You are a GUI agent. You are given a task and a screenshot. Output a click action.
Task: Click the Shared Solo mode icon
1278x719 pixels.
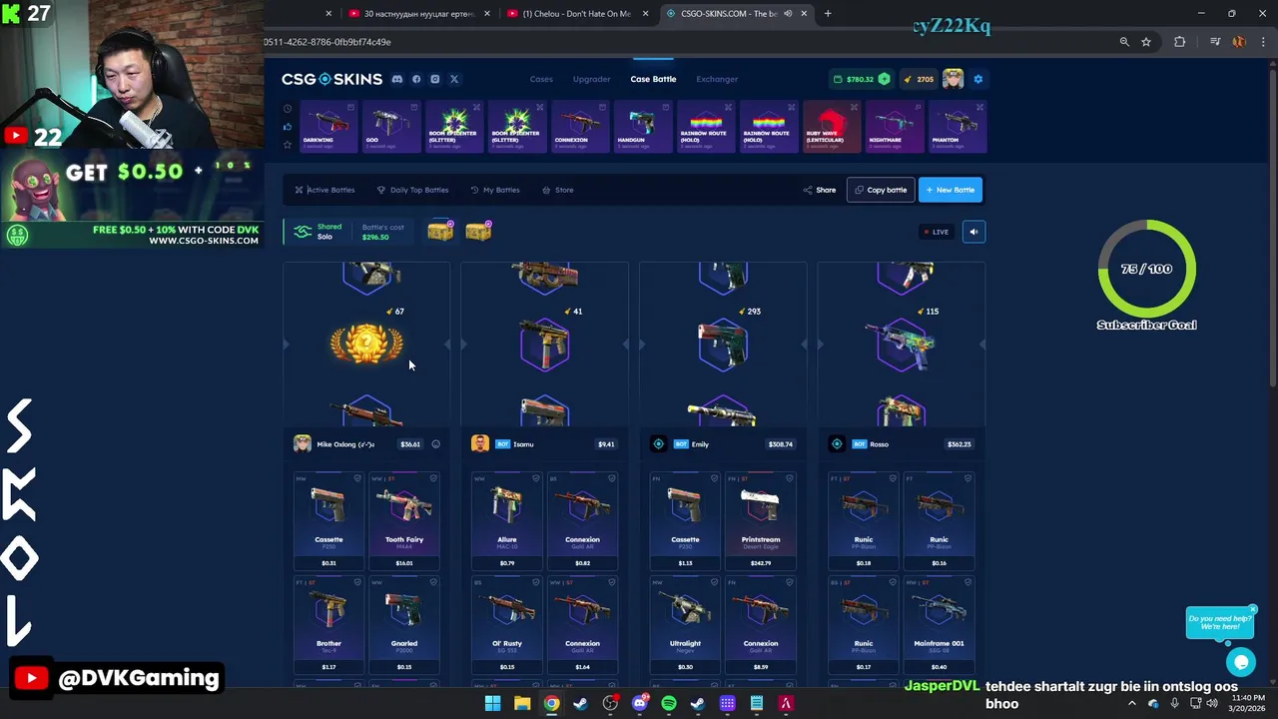click(301, 232)
